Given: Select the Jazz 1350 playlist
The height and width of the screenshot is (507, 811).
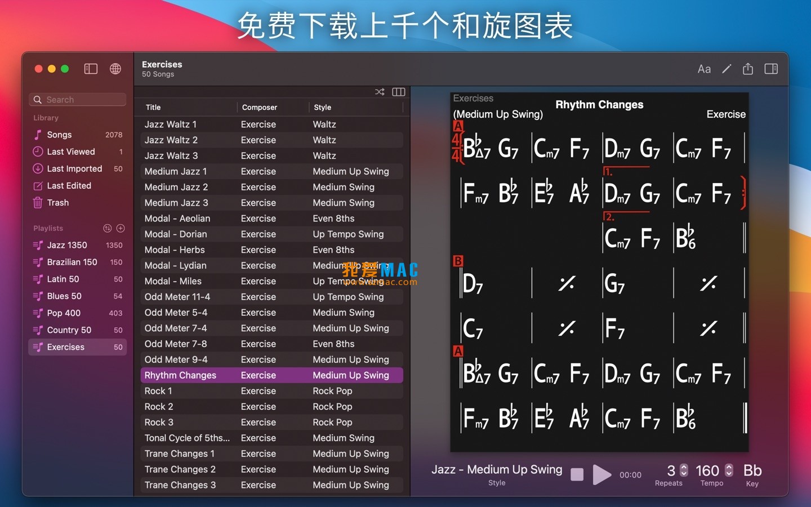Looking at the screenshot, I should (66, 245).
